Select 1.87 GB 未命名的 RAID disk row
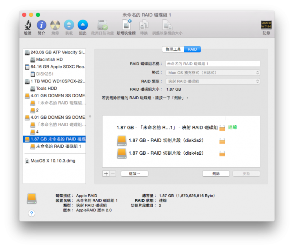Viewport: 294px width, 249px height. point(55,139)
